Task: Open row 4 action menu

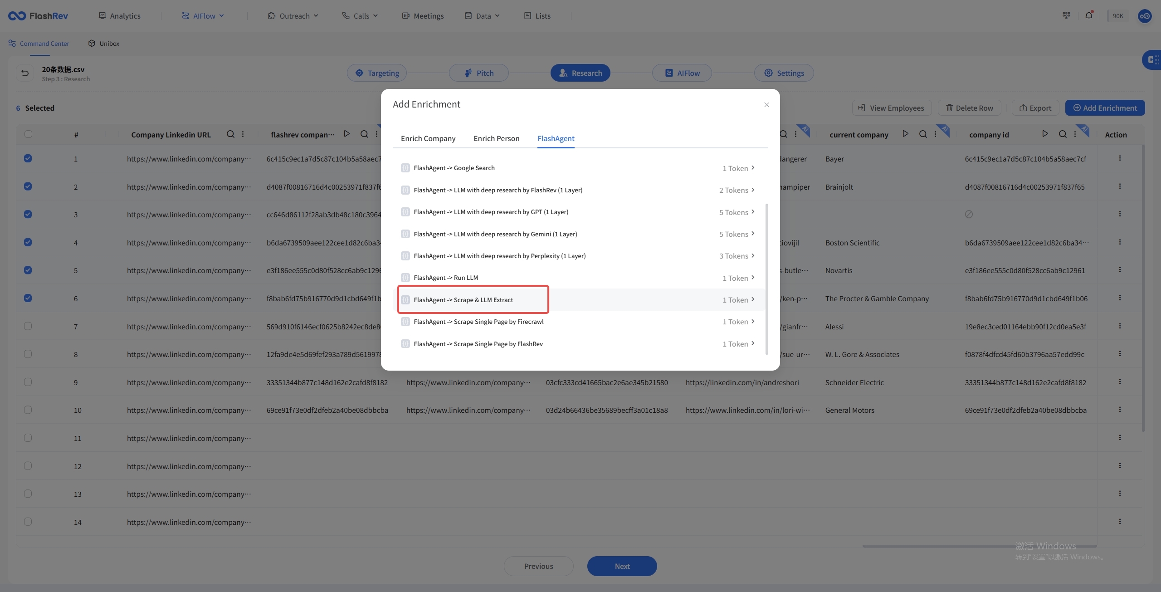Action: (x=1120, y=242)
